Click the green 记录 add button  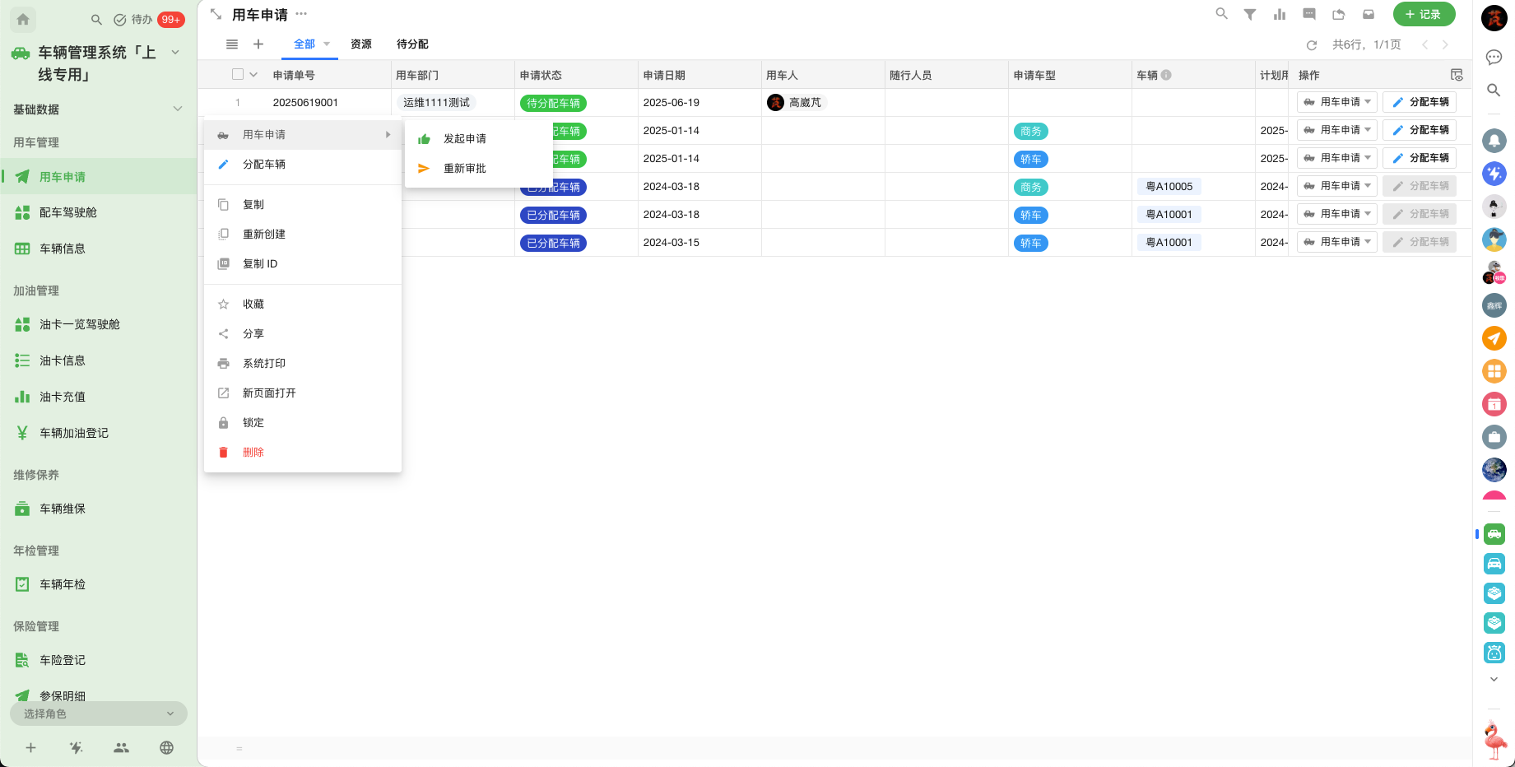[x=1424, y=14]
